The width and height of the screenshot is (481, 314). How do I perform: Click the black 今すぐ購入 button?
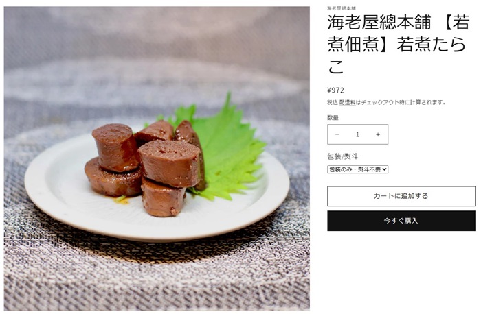point(401,221)
